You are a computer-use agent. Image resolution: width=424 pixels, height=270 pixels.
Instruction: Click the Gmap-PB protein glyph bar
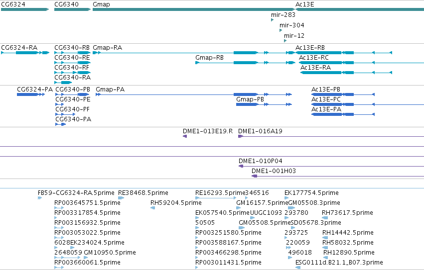(x=264, y=104)
